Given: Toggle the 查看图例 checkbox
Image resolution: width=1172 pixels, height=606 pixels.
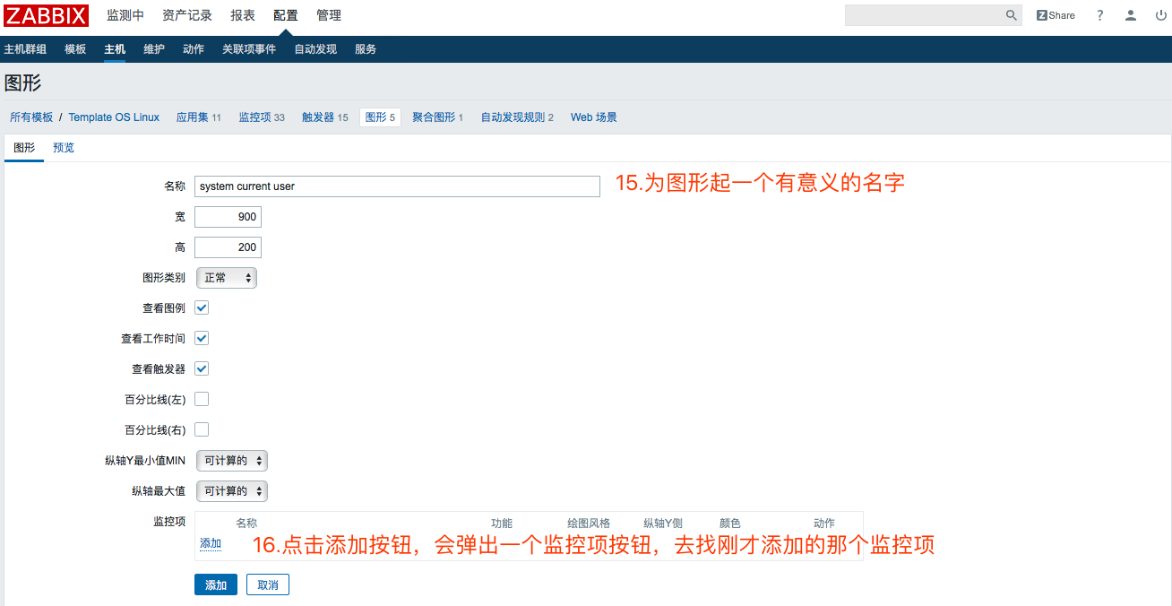Looking at the screenshot, I should tap(202, 307).
